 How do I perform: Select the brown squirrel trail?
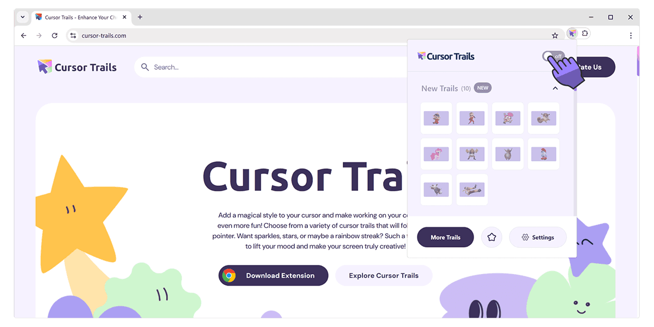coord(543,118)
